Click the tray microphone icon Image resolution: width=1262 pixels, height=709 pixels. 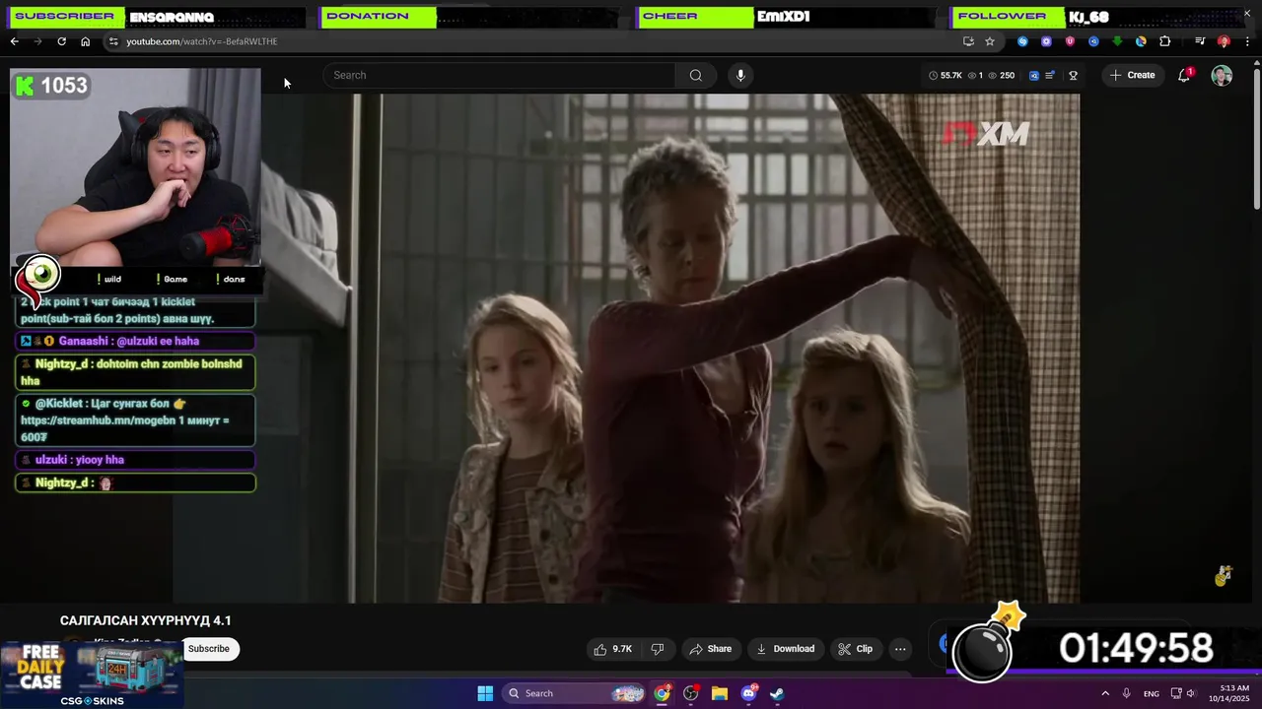tap(1126, 693)
